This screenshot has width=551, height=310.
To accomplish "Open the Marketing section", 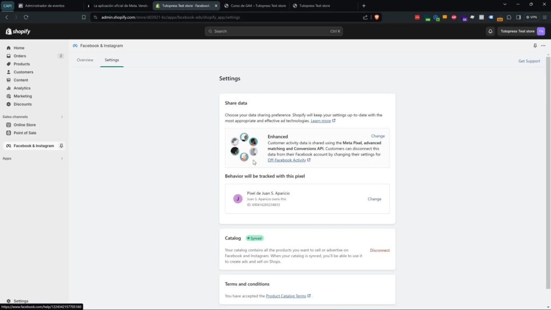I will [x=23, y=96].
